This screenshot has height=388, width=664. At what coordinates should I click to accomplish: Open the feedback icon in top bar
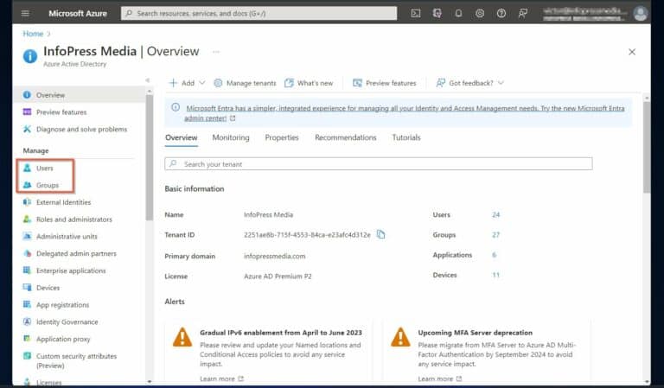pyautogui.click(x=523, y=13)
